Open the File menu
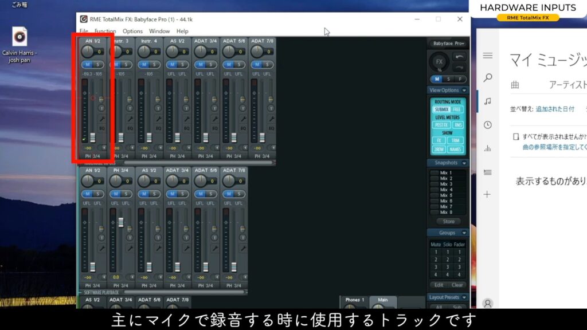 point(84,31)
